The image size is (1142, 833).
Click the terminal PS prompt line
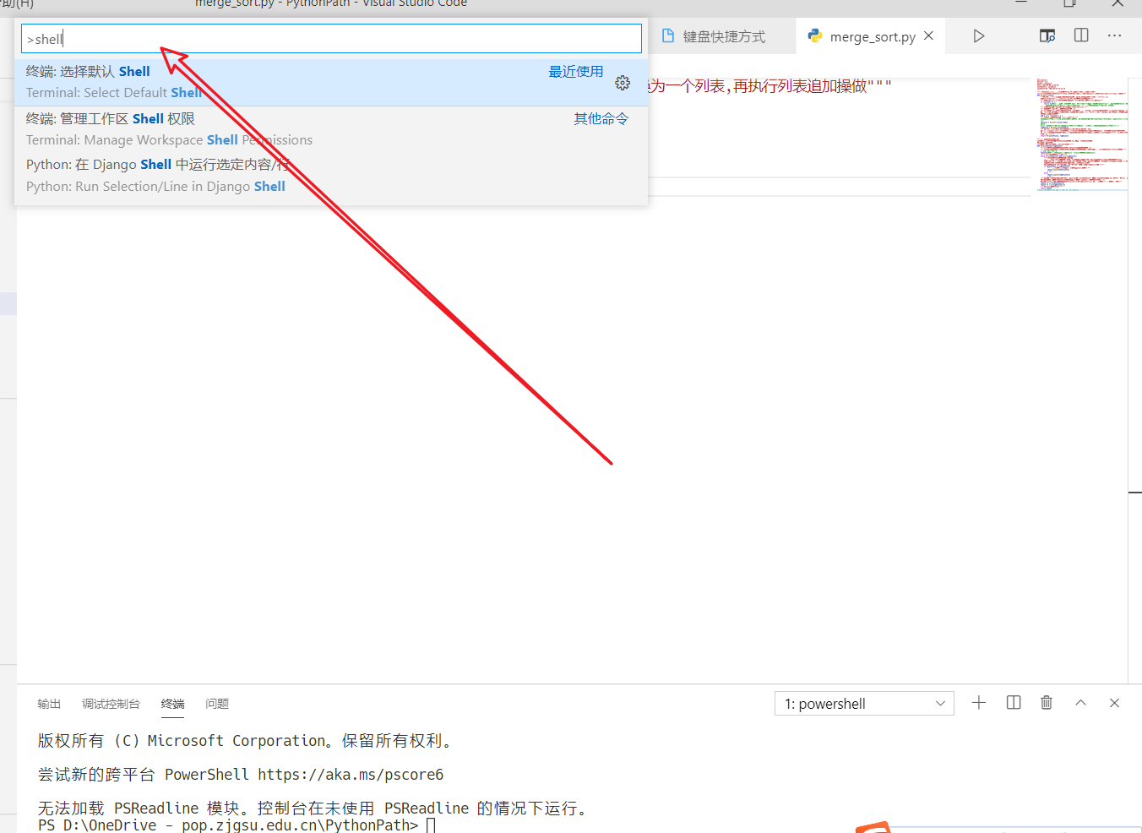237,825
